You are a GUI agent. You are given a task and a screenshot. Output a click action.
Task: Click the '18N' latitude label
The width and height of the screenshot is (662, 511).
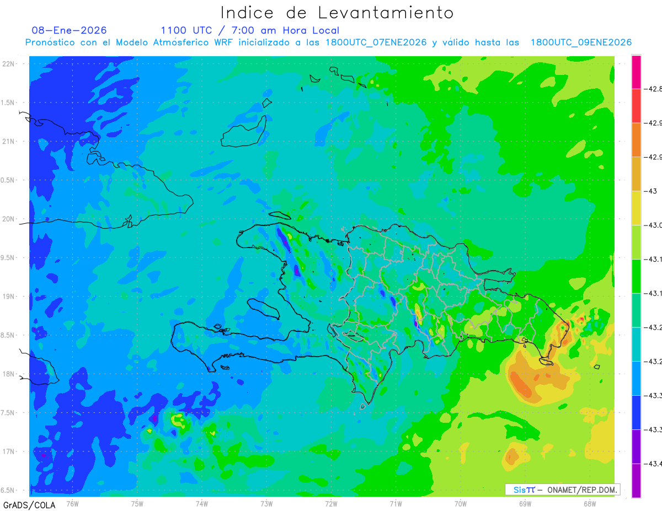click(9, 374)
